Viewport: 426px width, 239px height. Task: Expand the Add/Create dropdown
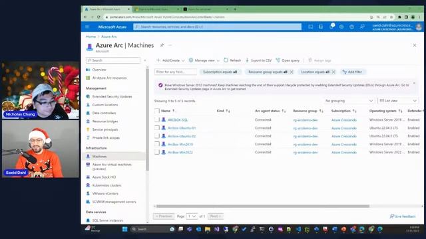(170, 60)
